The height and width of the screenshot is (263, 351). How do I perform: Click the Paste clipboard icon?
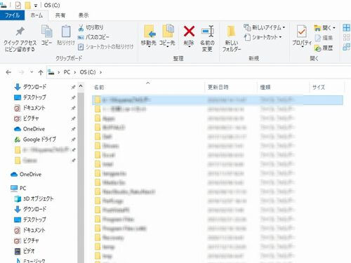pyautogui.click(x=66, y=35)
